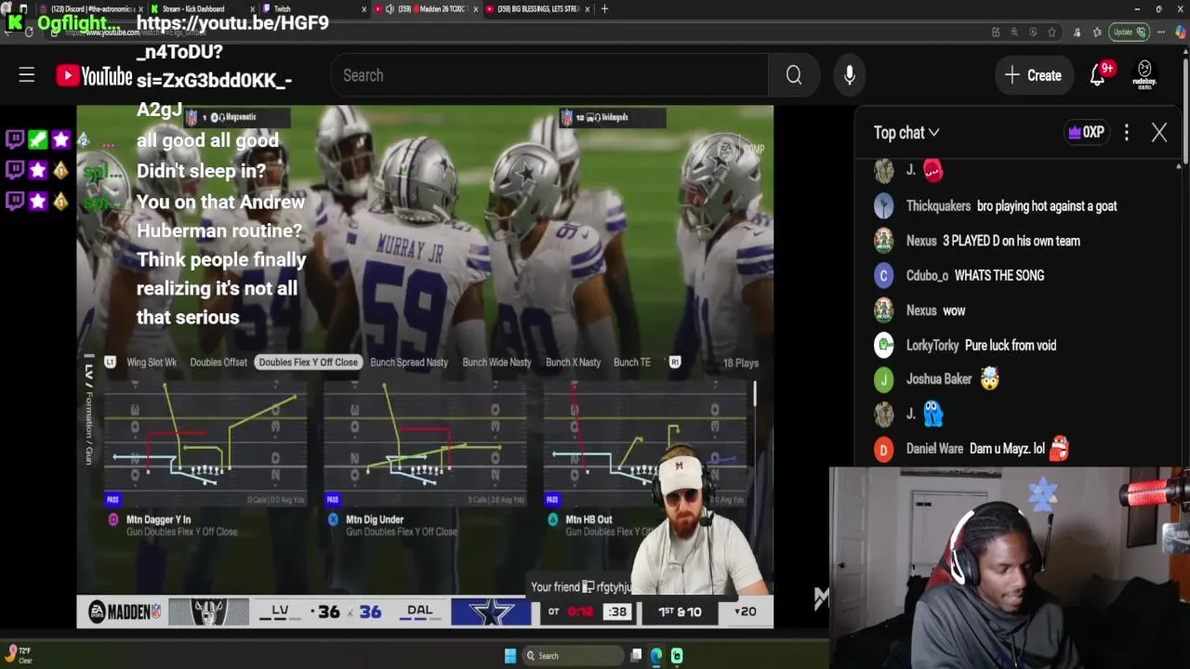Select the Doubles Offset formation tab

[218, 362]
